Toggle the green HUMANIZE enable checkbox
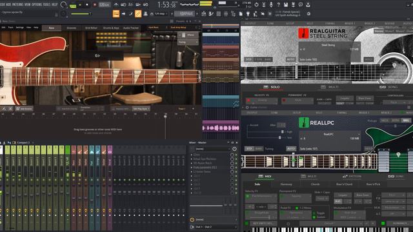Image resolution: width=413 pixels, height=232 pixels. click(x=383, y=224)
